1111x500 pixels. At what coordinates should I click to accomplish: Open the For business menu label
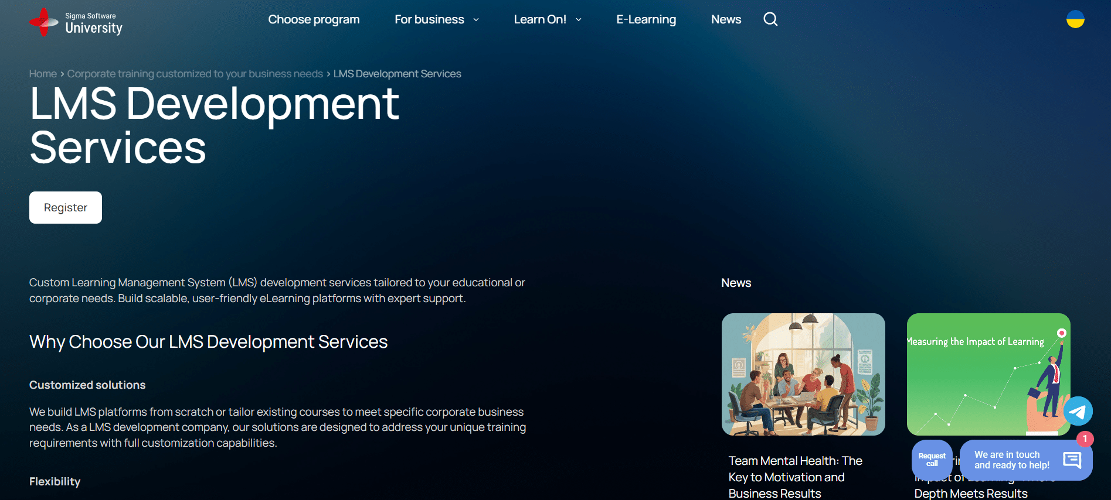429,19
